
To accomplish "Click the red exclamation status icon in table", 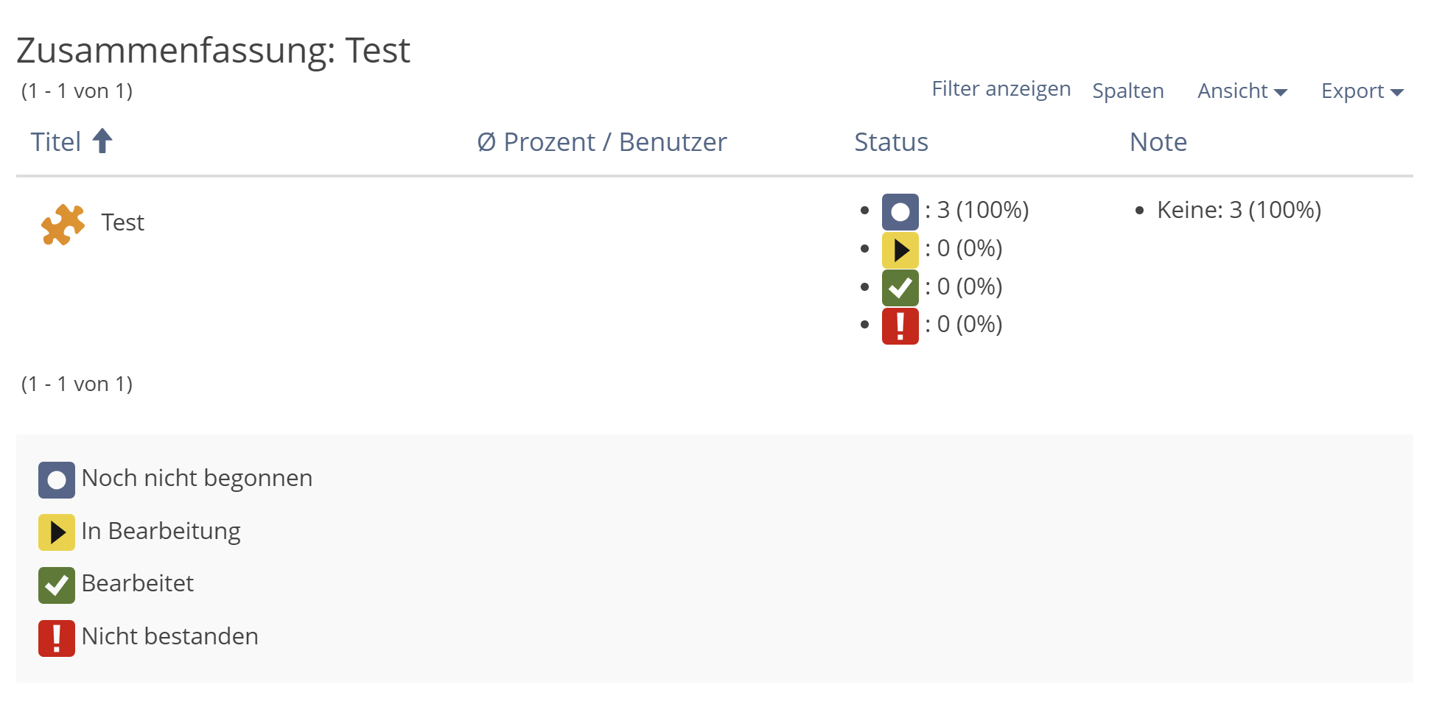I will coord(900,326).
